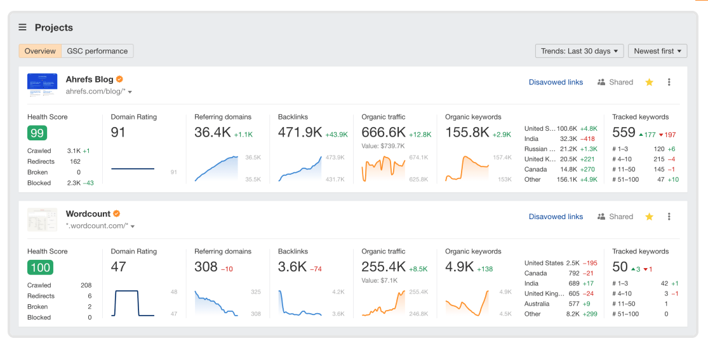
Task: Click the verified badge next to Wordcount
Action: coord(116,214)
